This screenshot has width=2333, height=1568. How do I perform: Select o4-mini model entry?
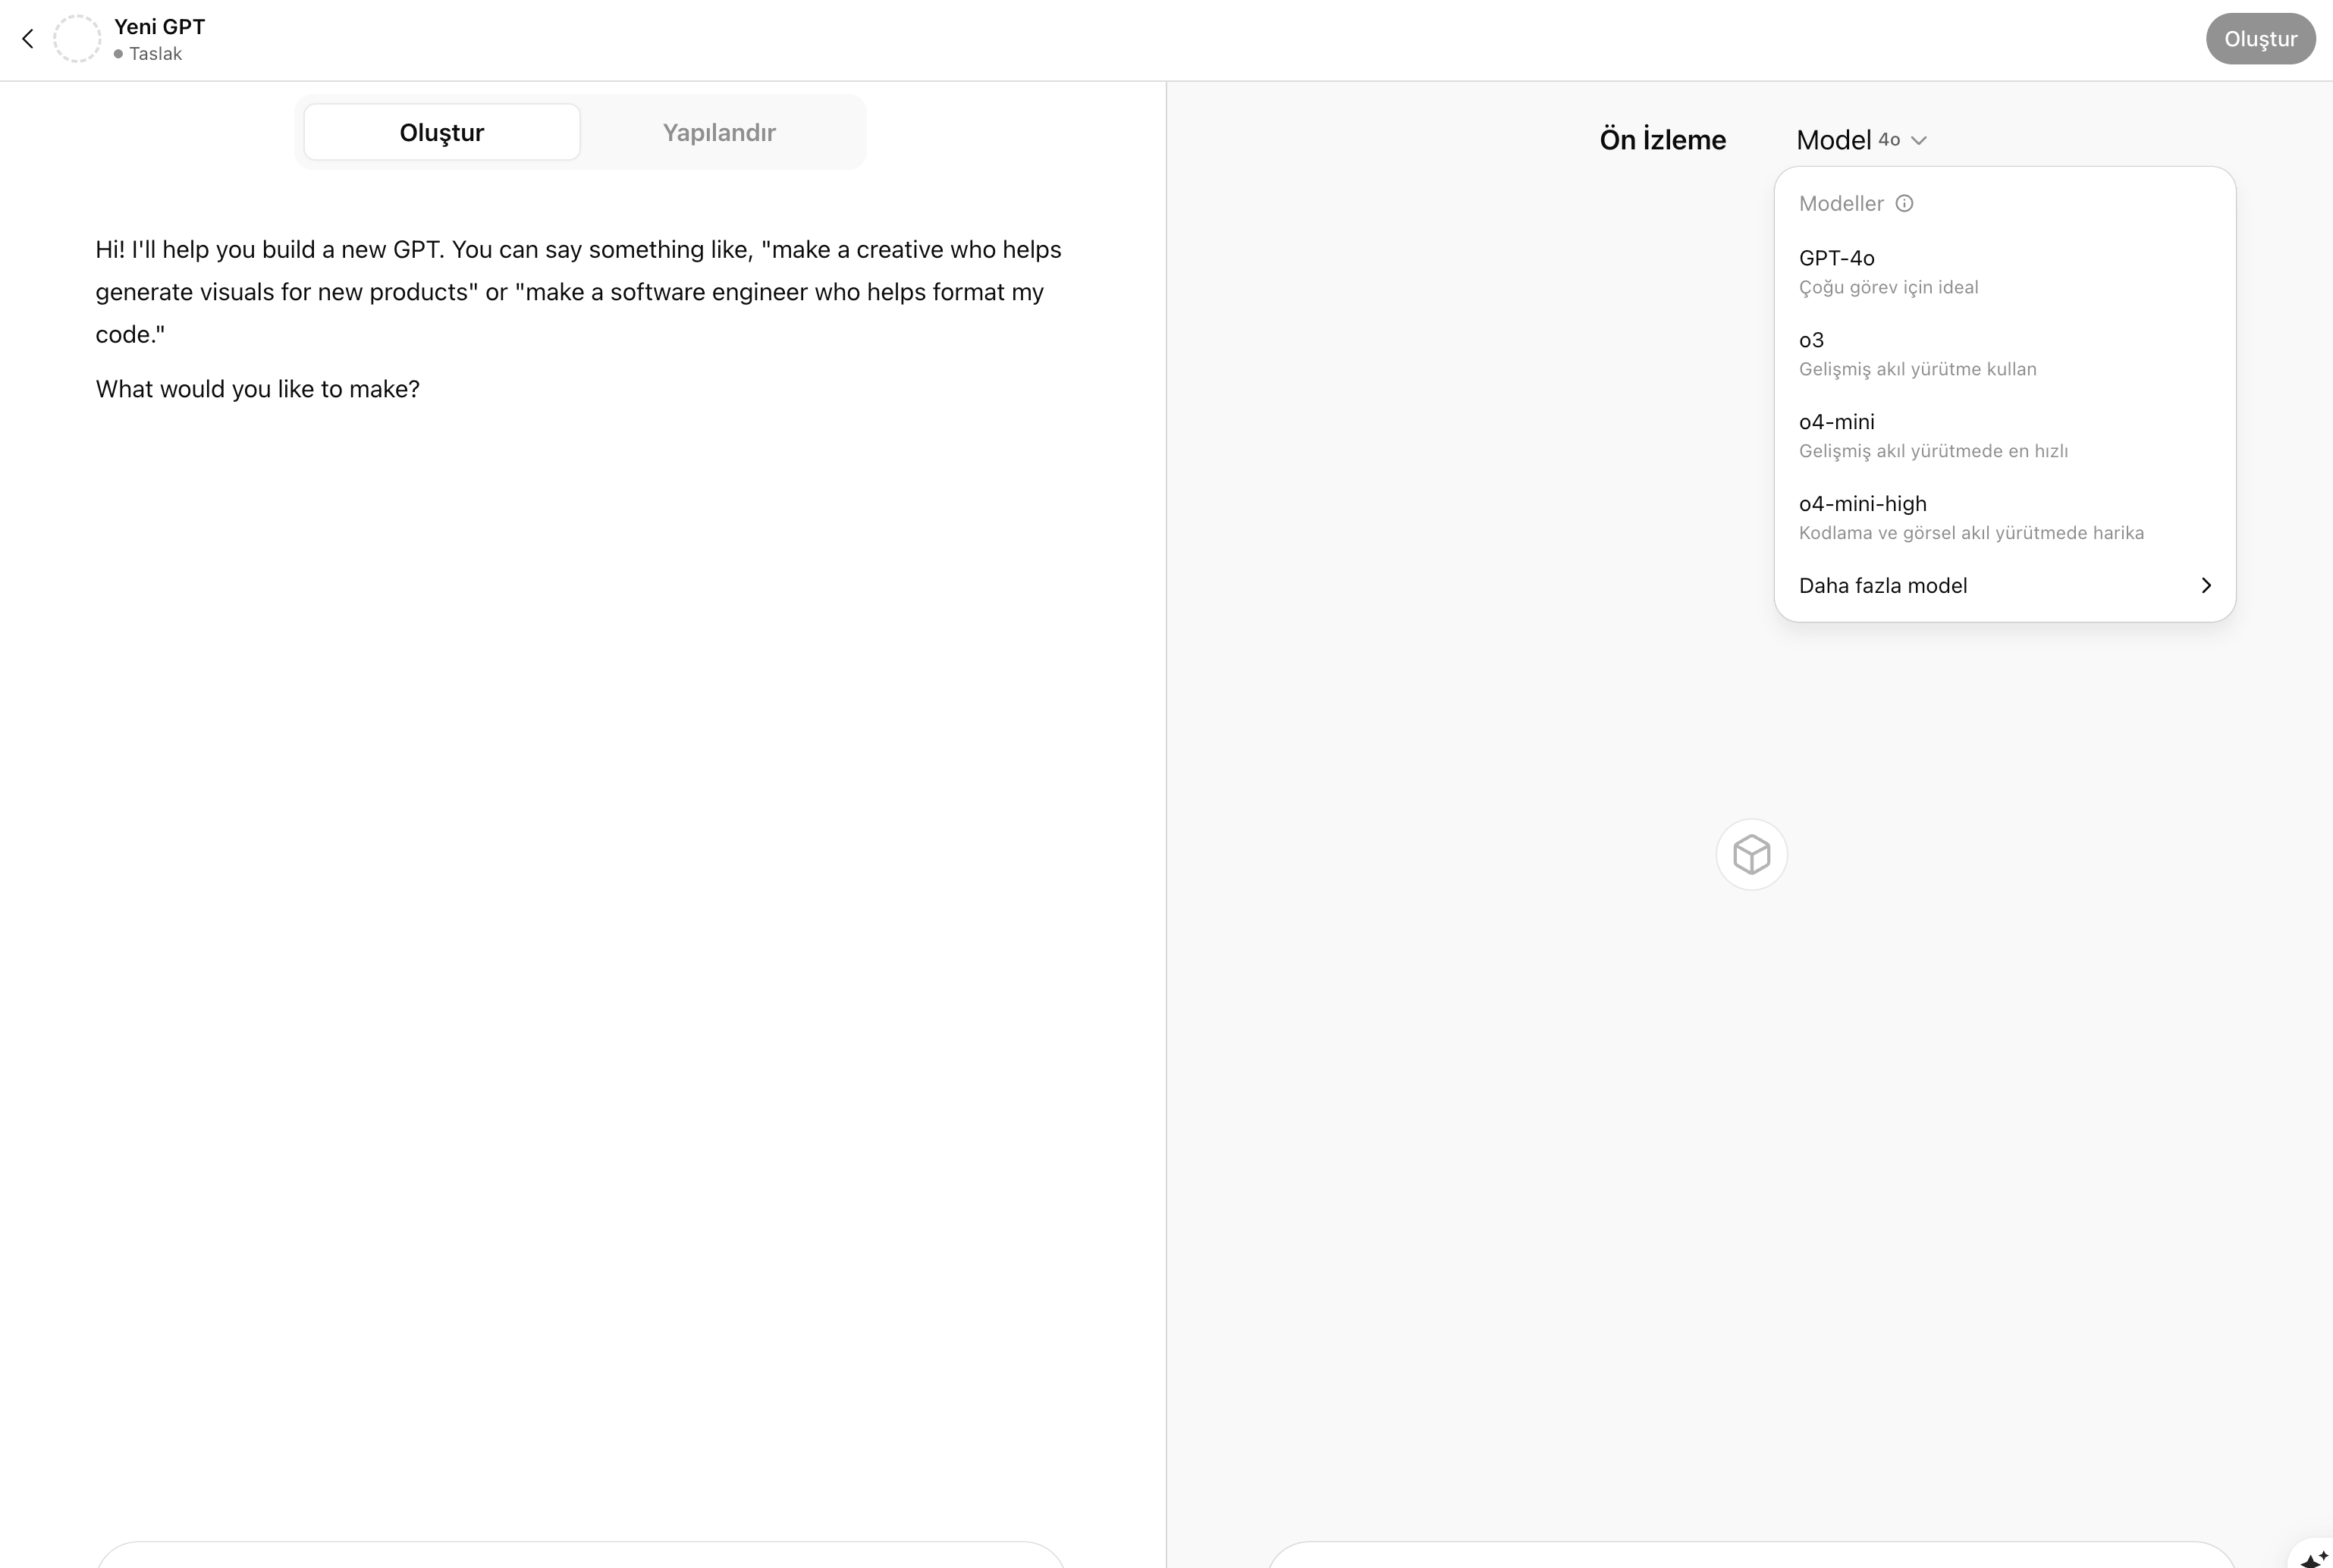2004,436
